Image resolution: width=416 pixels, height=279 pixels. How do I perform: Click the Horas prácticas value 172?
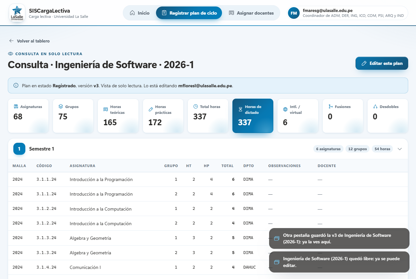(x=155, y=122)
